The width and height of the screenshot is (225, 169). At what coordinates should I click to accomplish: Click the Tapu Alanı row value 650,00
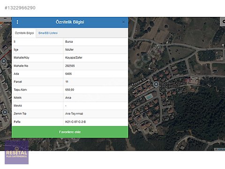tap(70, 90)
